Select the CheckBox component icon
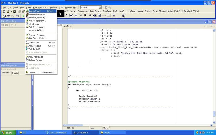This screenshot has width=216, height=135. [86, 16]
